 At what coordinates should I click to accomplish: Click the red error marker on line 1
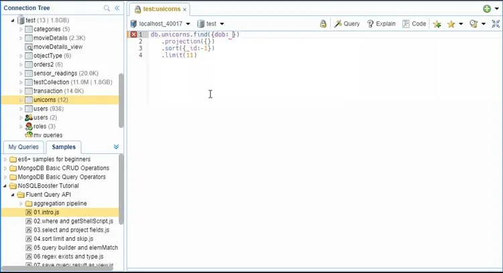coord(133,35)
